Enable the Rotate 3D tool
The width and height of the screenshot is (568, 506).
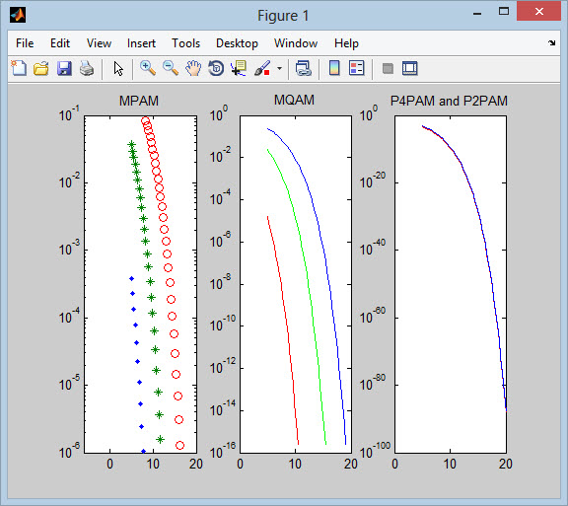216,68
